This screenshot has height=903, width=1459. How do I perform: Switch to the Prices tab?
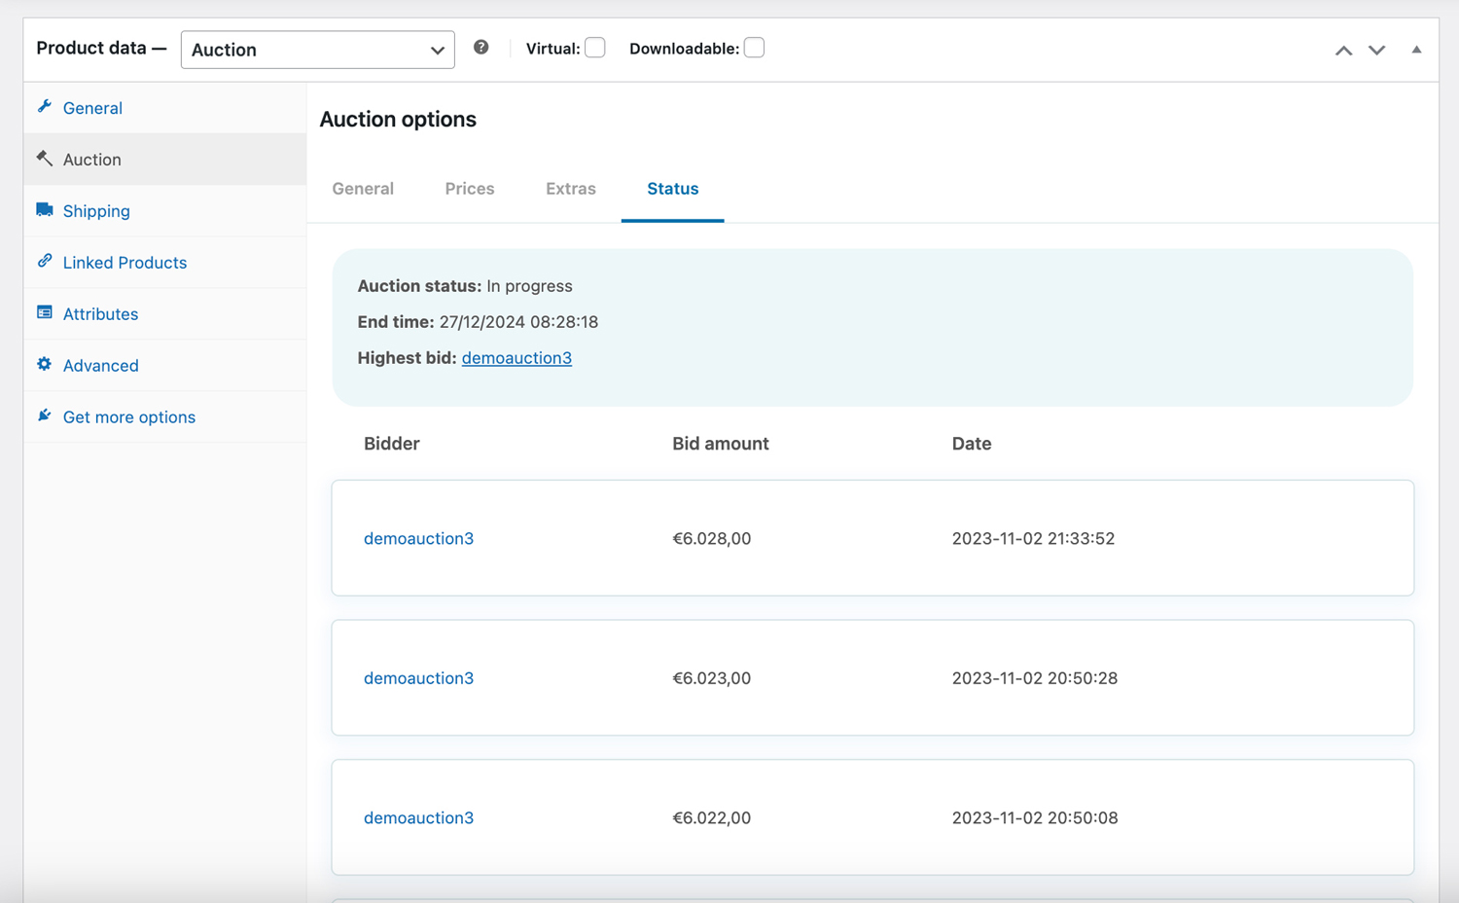pyautogui.click(x=470, y=189)
